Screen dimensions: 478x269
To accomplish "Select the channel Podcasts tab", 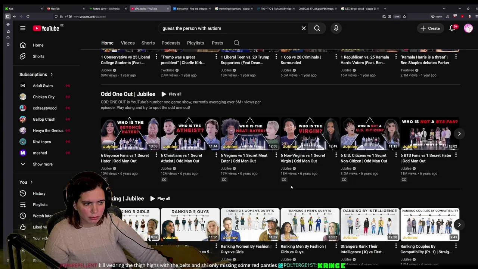I will click(x=171, y=43).
